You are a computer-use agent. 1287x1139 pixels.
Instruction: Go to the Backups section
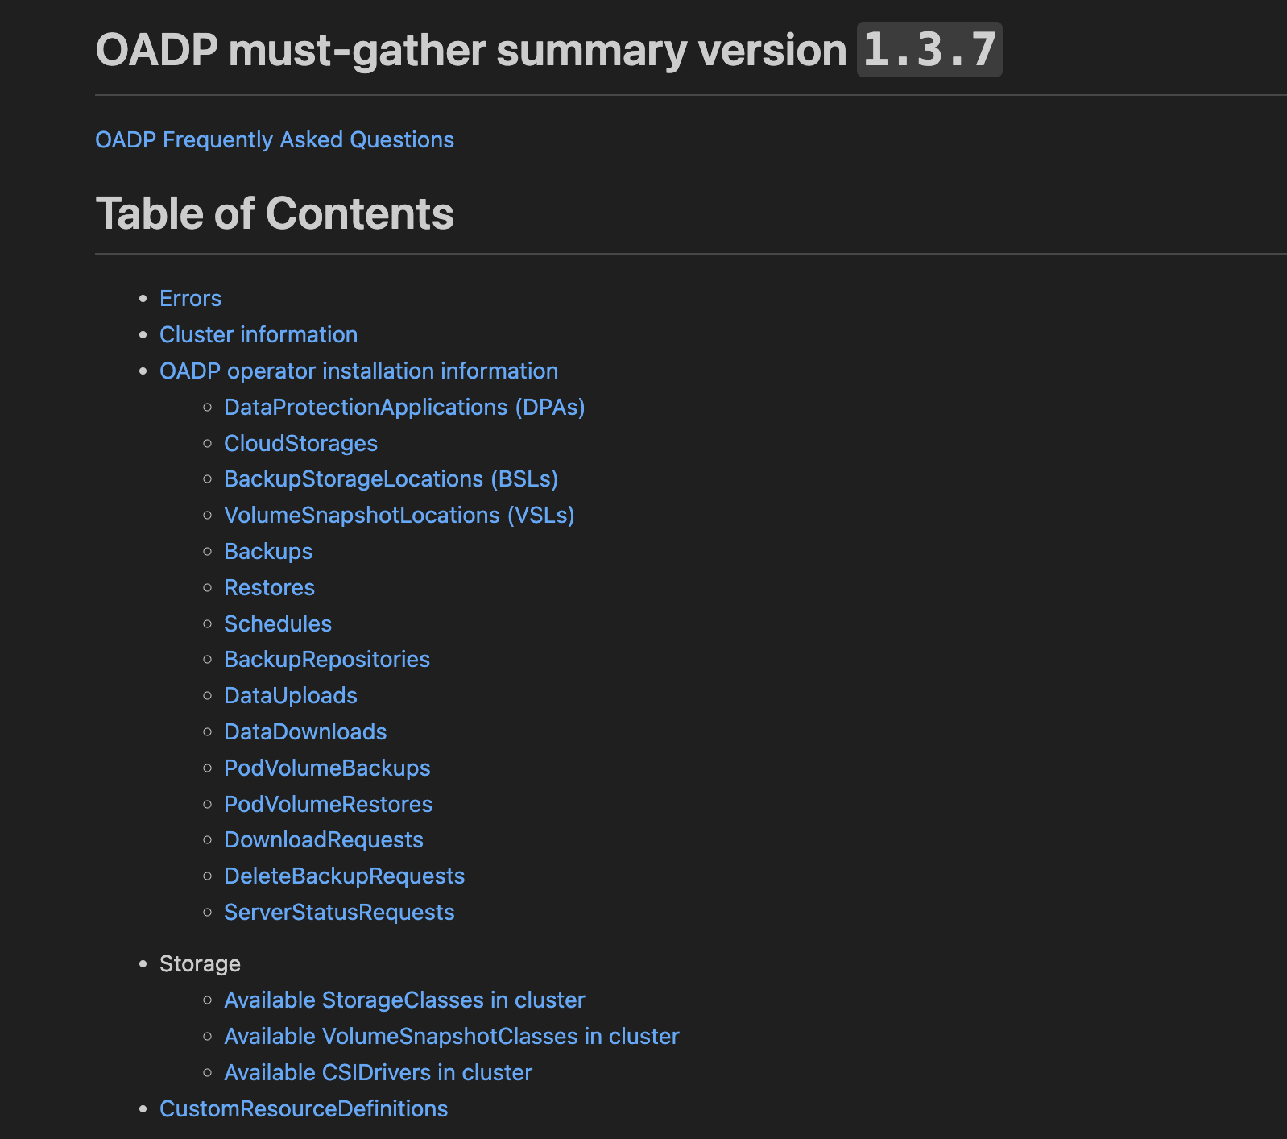[x=268, y=552]
